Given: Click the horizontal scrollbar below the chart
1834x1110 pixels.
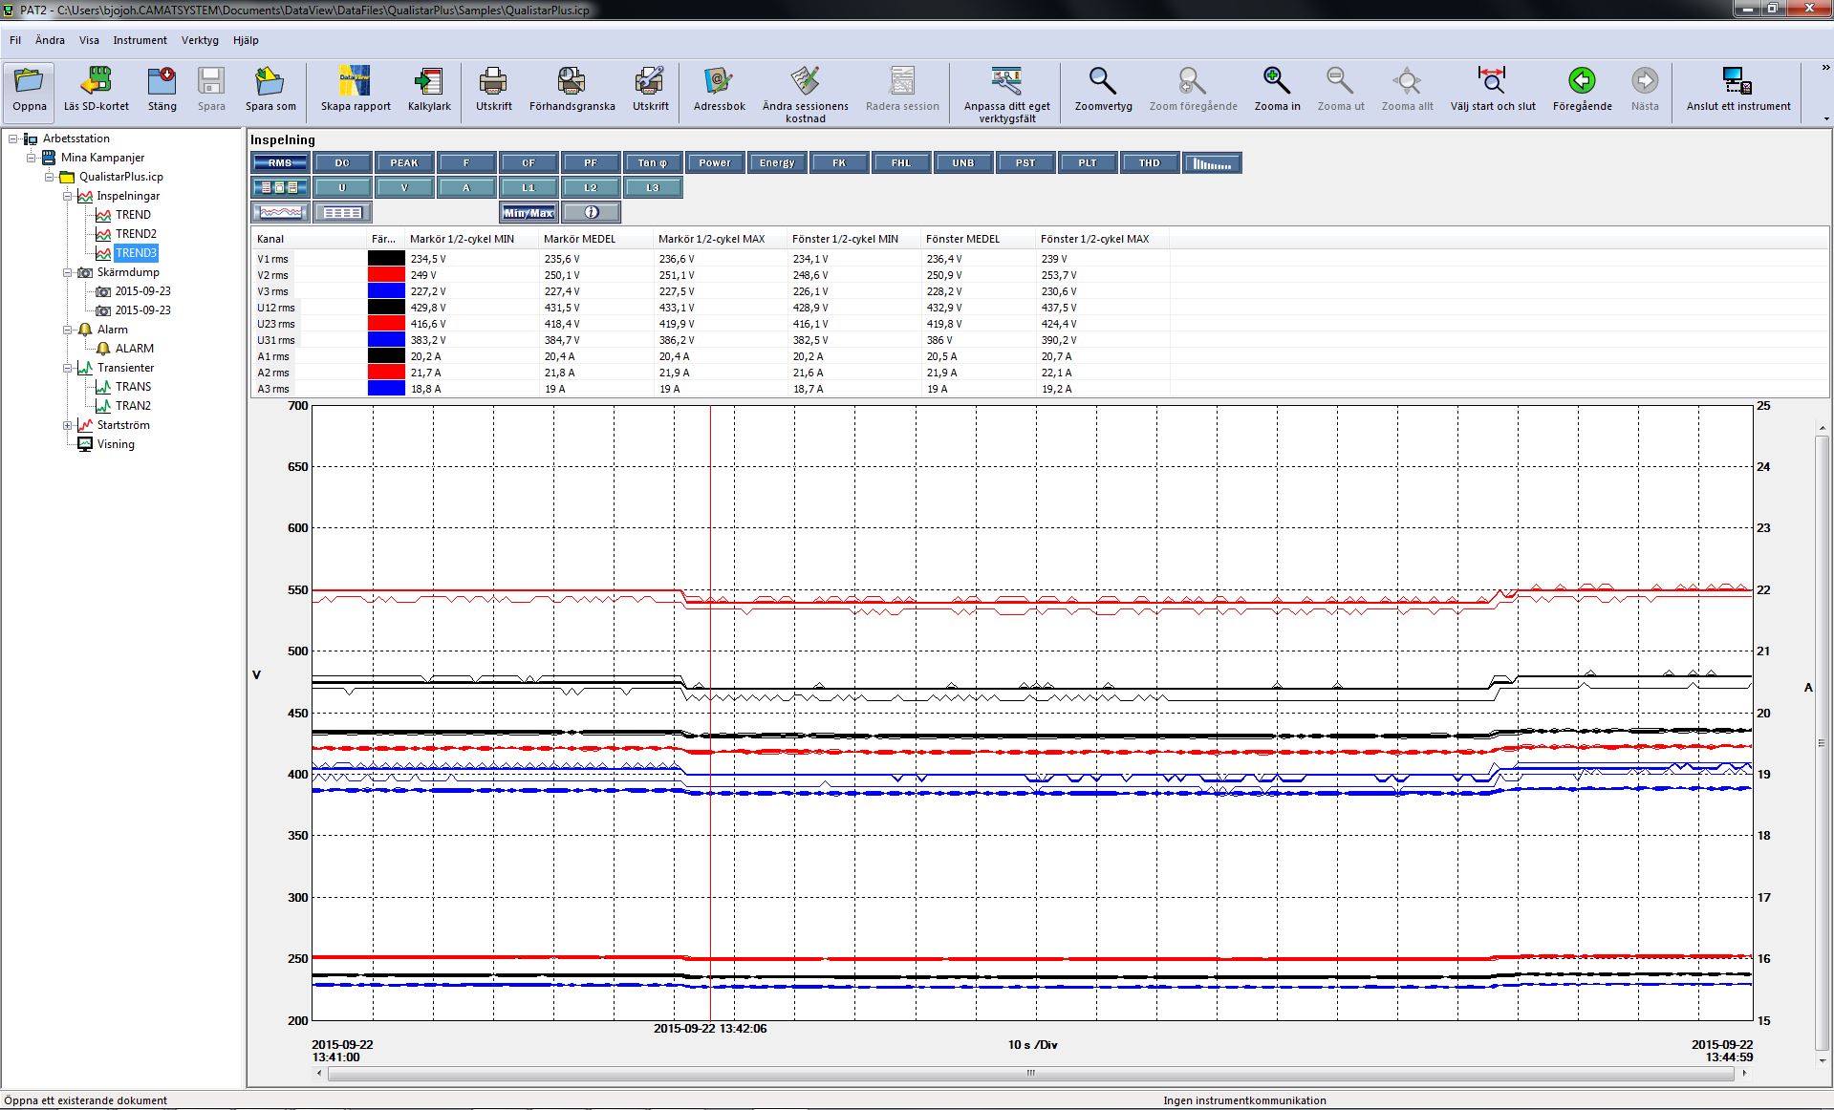Looking at the screenshot, I should pyautogui.click(x=1030, y=1073).
